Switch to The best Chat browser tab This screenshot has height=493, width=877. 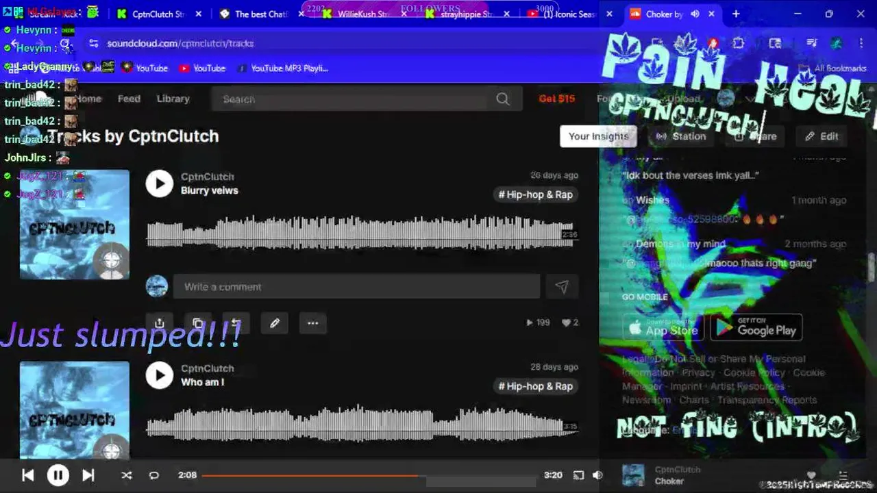tap(262, 14)
